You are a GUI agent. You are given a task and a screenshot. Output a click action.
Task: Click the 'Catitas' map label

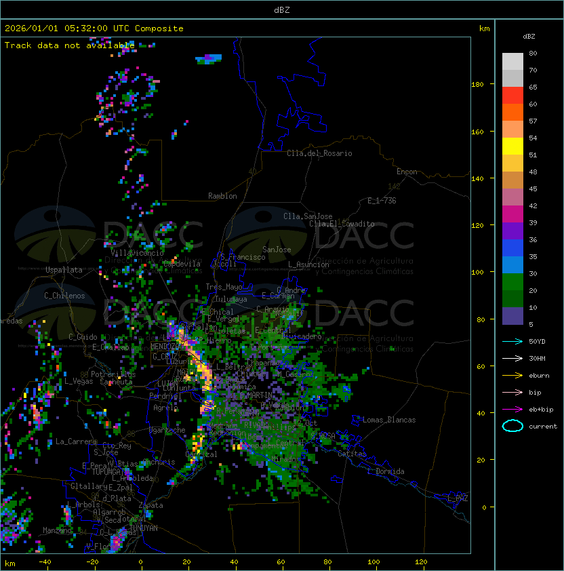[x=352, y=454]
